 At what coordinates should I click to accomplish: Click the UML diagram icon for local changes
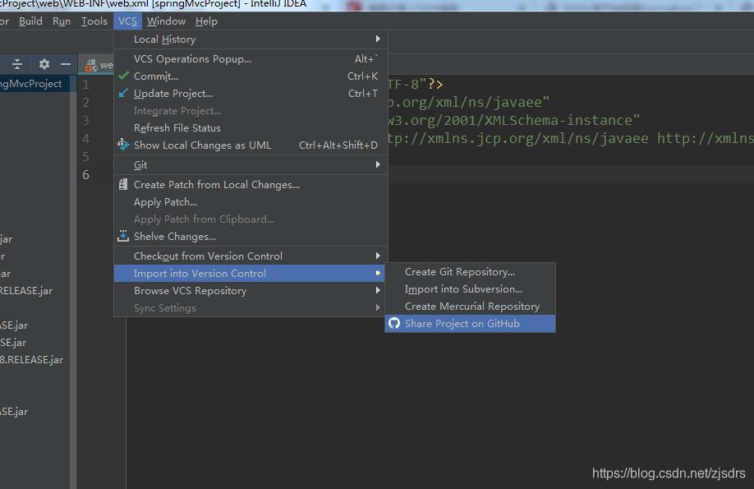(x=123, y=145)
